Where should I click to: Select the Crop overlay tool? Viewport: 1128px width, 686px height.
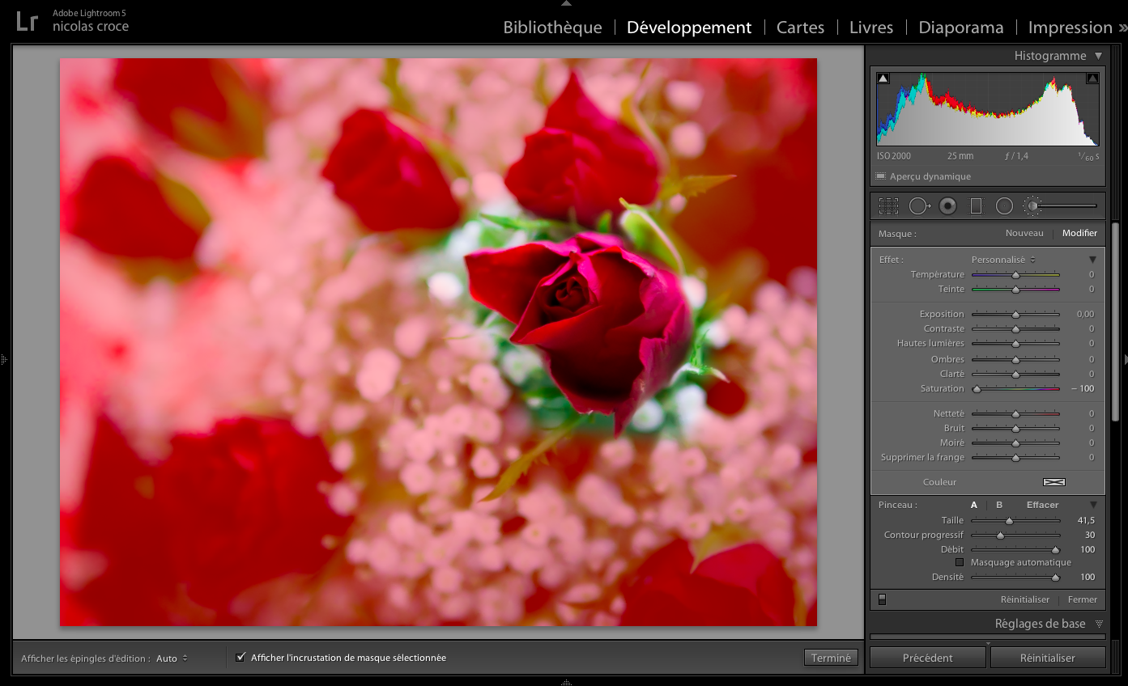pyautogui.click(x=888, y=206)
